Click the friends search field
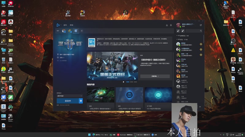The width and height of the screenshot is (245, 137). click(194, 31)
